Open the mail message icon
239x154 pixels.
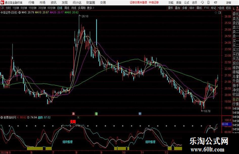pyautogui.click(x=215, y=3)
